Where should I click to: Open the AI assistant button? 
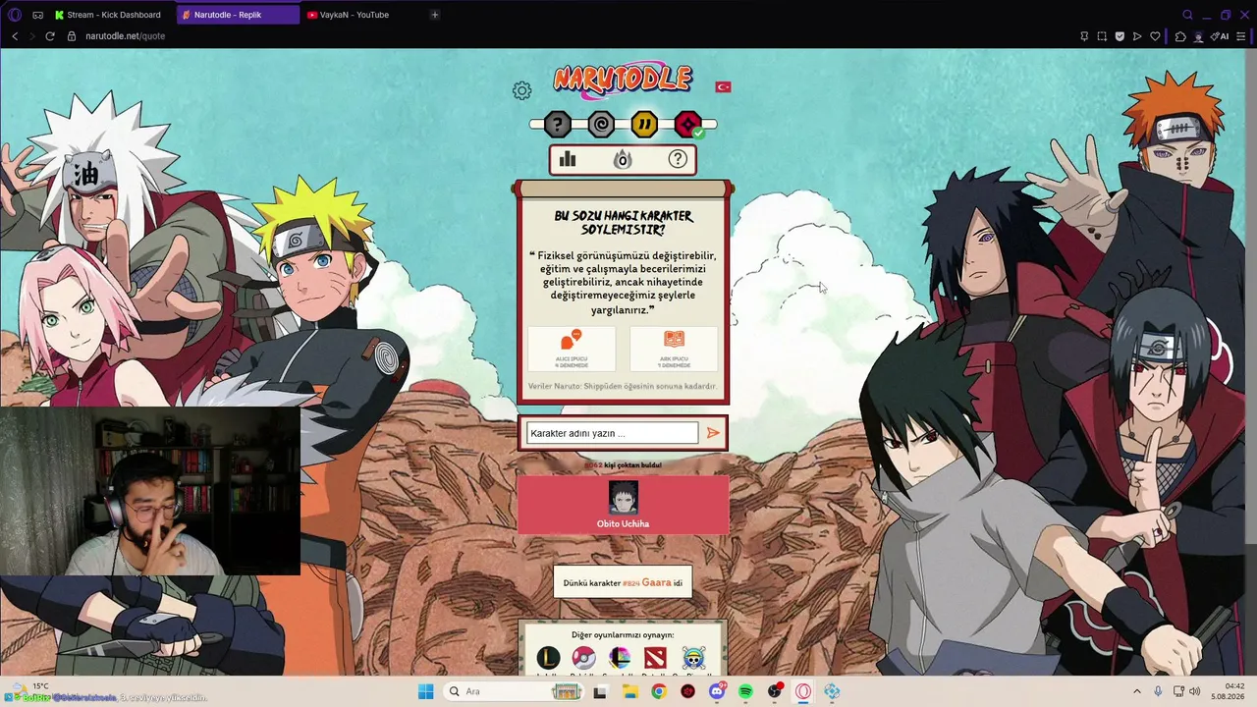pyautogui.click(x=1221, y=36)
